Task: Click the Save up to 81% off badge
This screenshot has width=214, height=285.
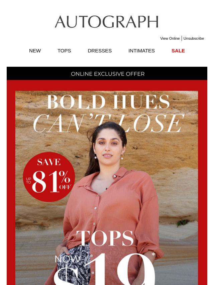Action: tap(49, 177)
